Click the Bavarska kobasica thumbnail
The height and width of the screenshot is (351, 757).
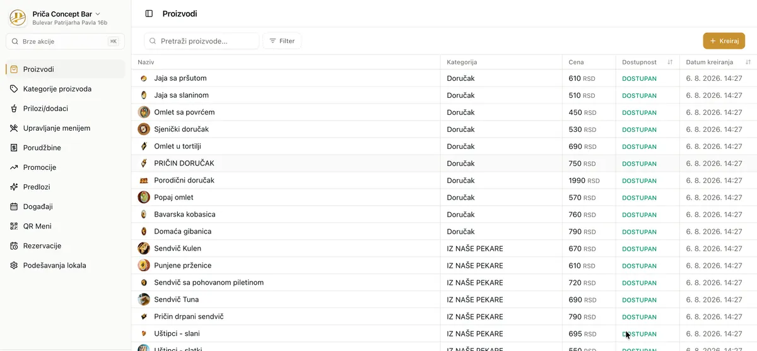coord(144,215)
